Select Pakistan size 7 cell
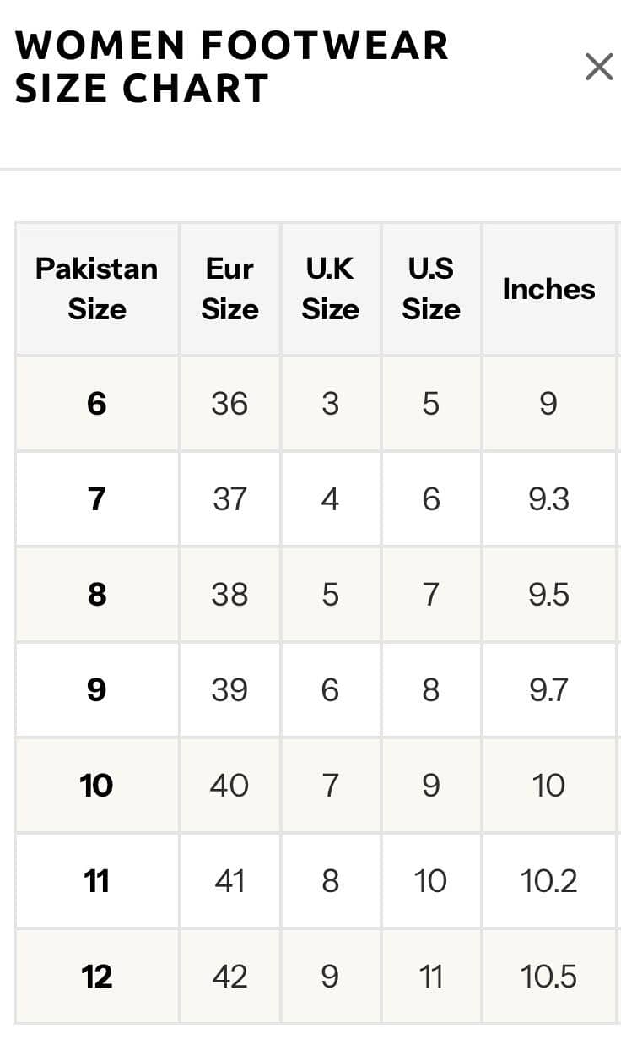Viewport: 621px width, 1045px height. 97,499
